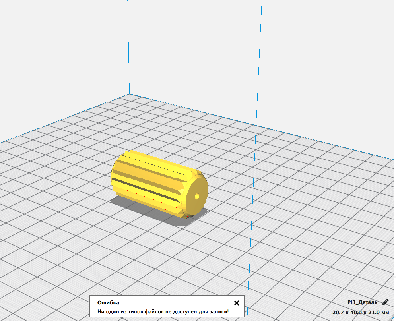This screenshot has height=321, width=396.
Task: Click the right vertical blue build volume edge
Action: [x=260, y=60]
